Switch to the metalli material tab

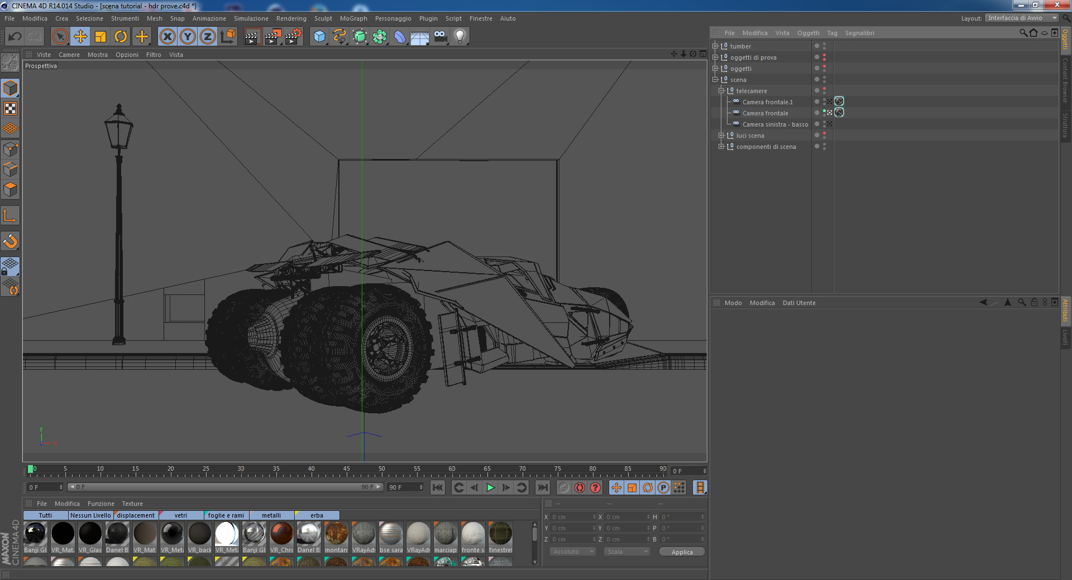pos(271,515)
